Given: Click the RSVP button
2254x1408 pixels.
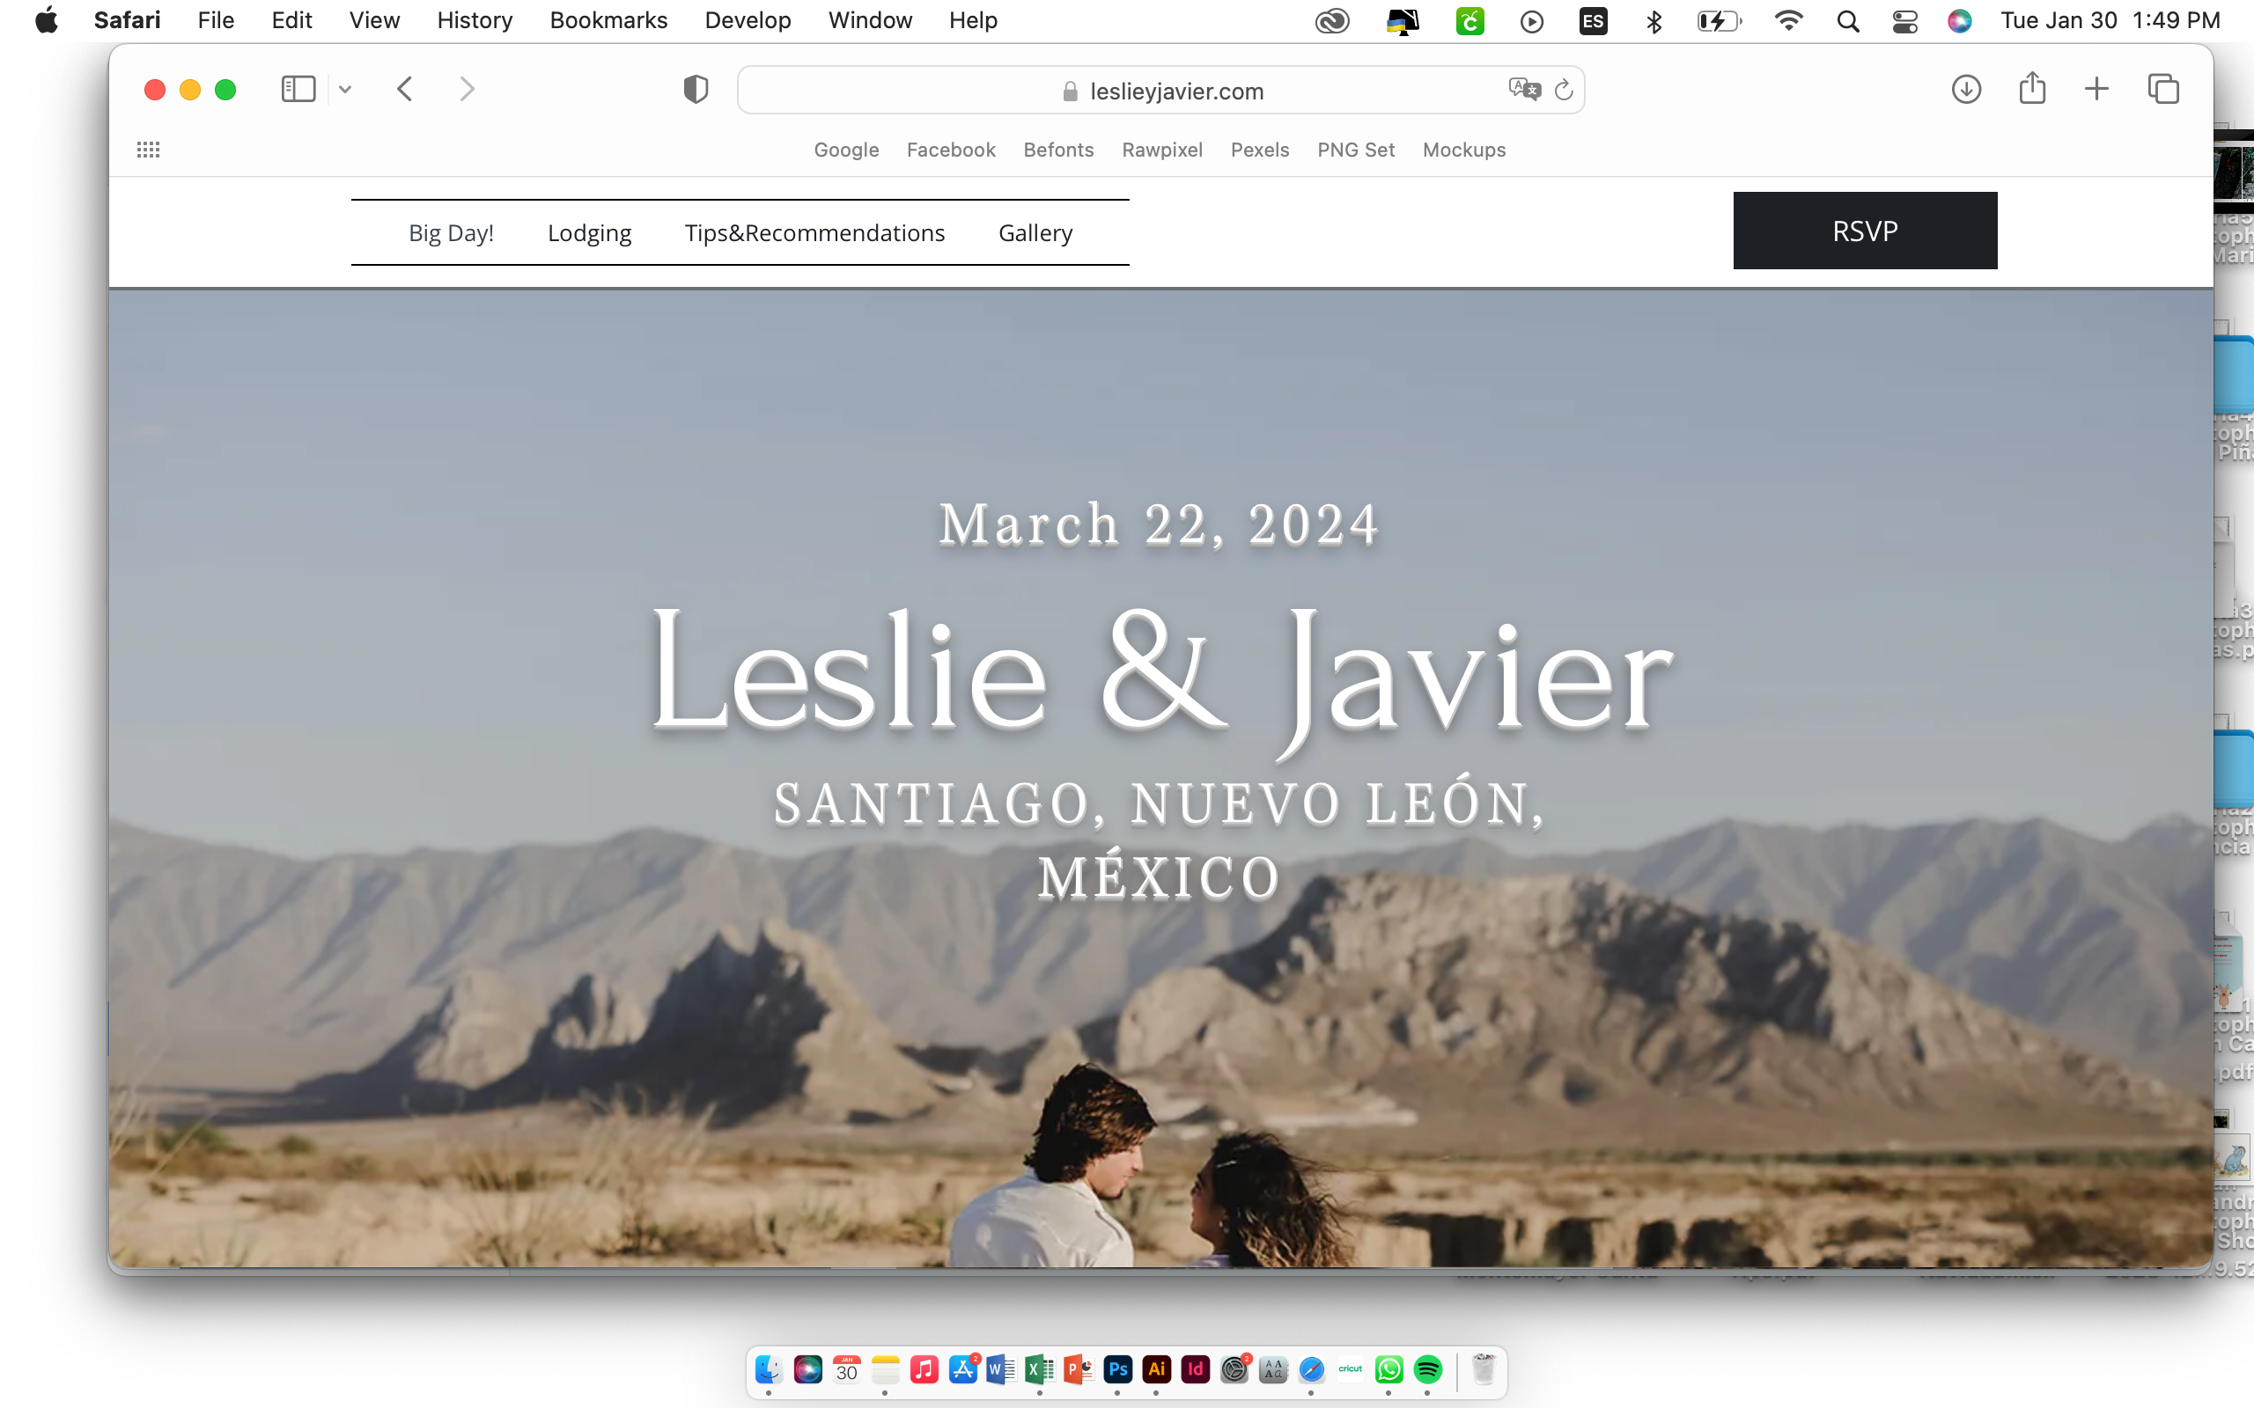Looking at the screenshot, I should [x=1864, y=230].
